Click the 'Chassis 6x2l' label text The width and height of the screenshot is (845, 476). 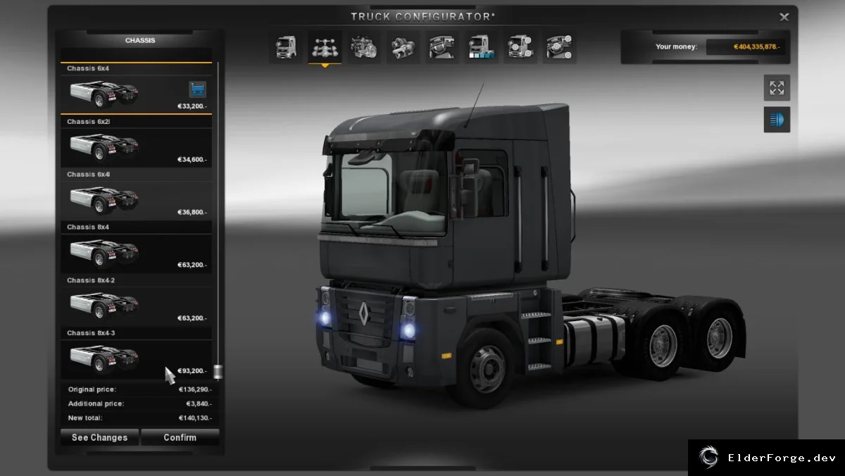click(88, 122)
